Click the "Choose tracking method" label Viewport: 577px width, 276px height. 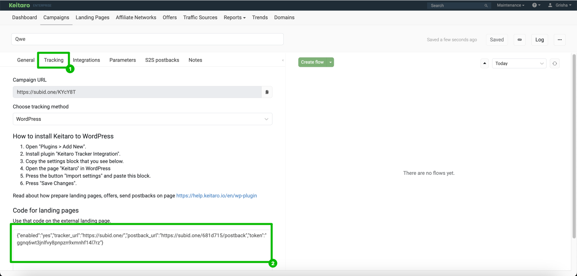tap(41, 107)
